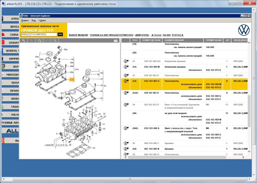Image resolution: width=257 pixels, height=183 pixels.
Task: Open info icon for row 24 022 103 831 B
Action: [x=126, y=105]
